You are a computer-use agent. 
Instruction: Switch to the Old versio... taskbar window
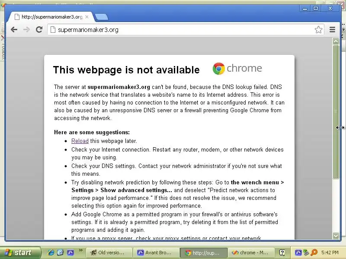pos(109,253)
